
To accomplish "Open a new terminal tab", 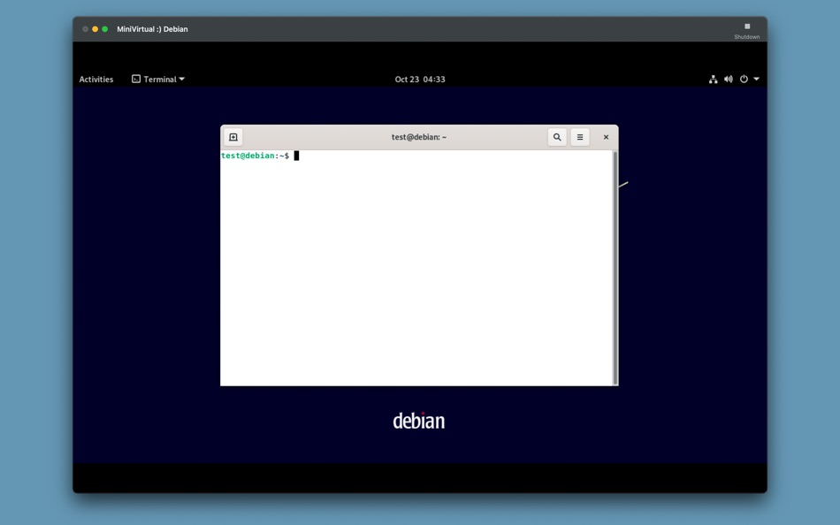I will tap(233, 137).
